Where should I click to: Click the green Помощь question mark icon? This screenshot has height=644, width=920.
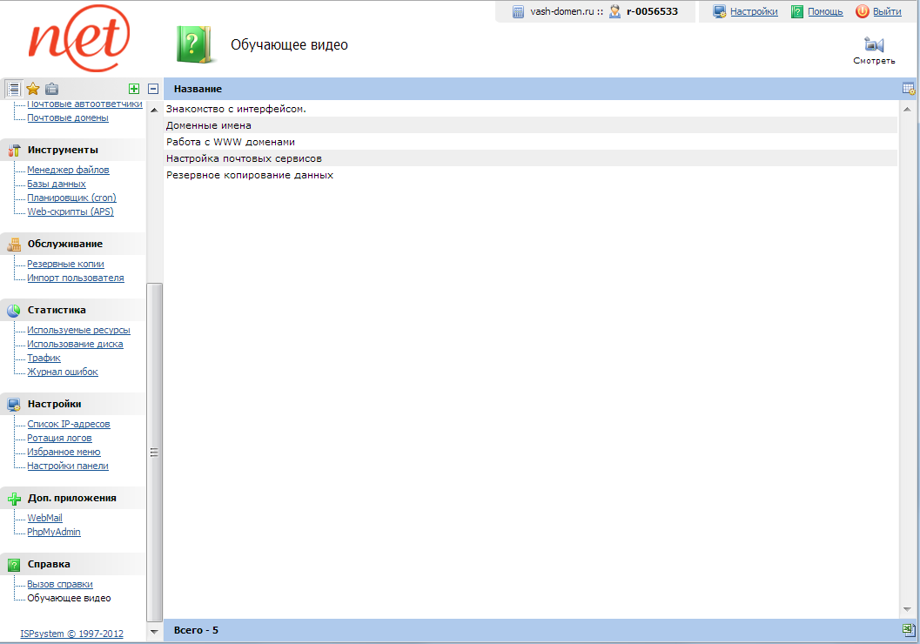[x=797, y=11]
